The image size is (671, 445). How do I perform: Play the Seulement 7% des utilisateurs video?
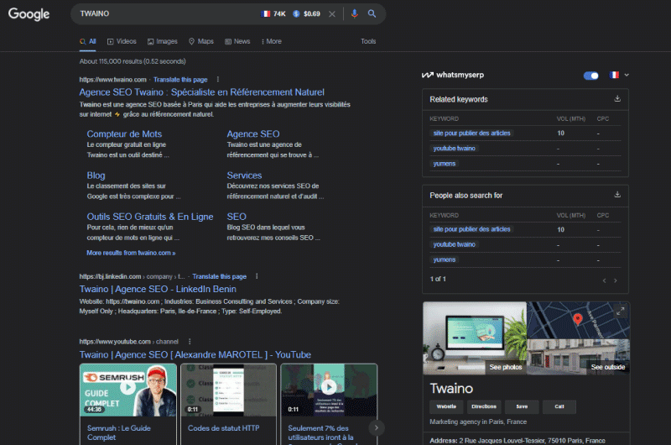(329, 388)
